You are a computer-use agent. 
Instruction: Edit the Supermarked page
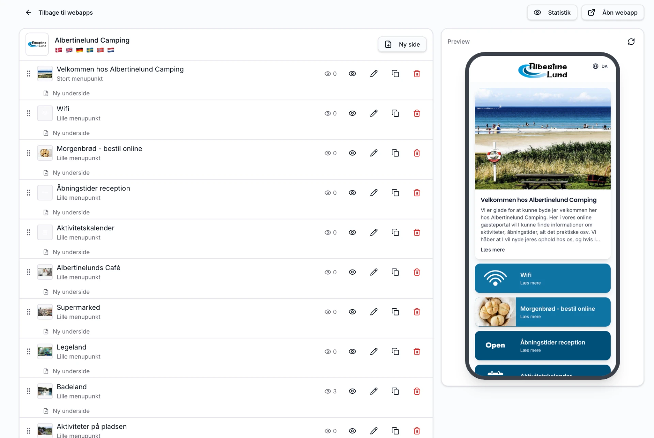click(x=374, y=312)
